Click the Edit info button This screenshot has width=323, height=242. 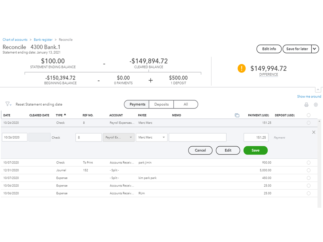(269, 49)
